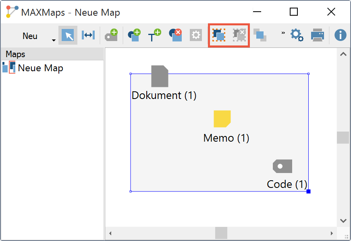Open the map settings gears

297,35
